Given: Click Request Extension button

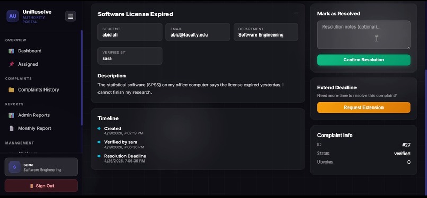Looking at the screenshot, I should pyautogui.click(x=363, y=107).
